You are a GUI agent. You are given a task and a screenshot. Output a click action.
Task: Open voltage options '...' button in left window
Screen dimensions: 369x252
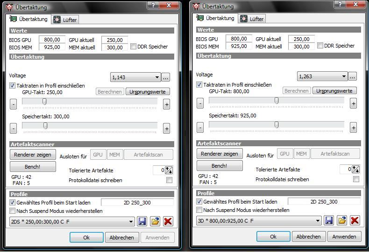[166, 77]
